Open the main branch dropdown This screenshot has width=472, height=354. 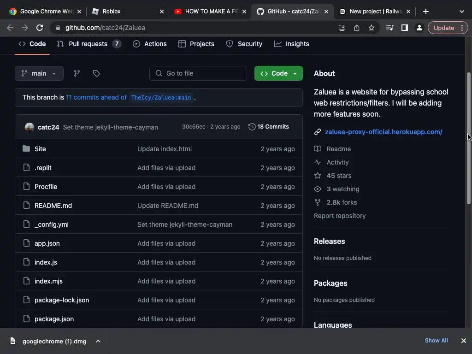pyautogui.click(x=39, y=73)
